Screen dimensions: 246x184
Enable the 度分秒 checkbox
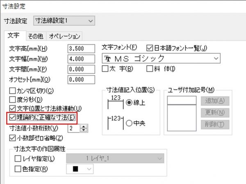pos(12,99)
